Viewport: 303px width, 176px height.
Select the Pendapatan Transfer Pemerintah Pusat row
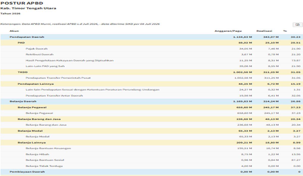point(151,78)
